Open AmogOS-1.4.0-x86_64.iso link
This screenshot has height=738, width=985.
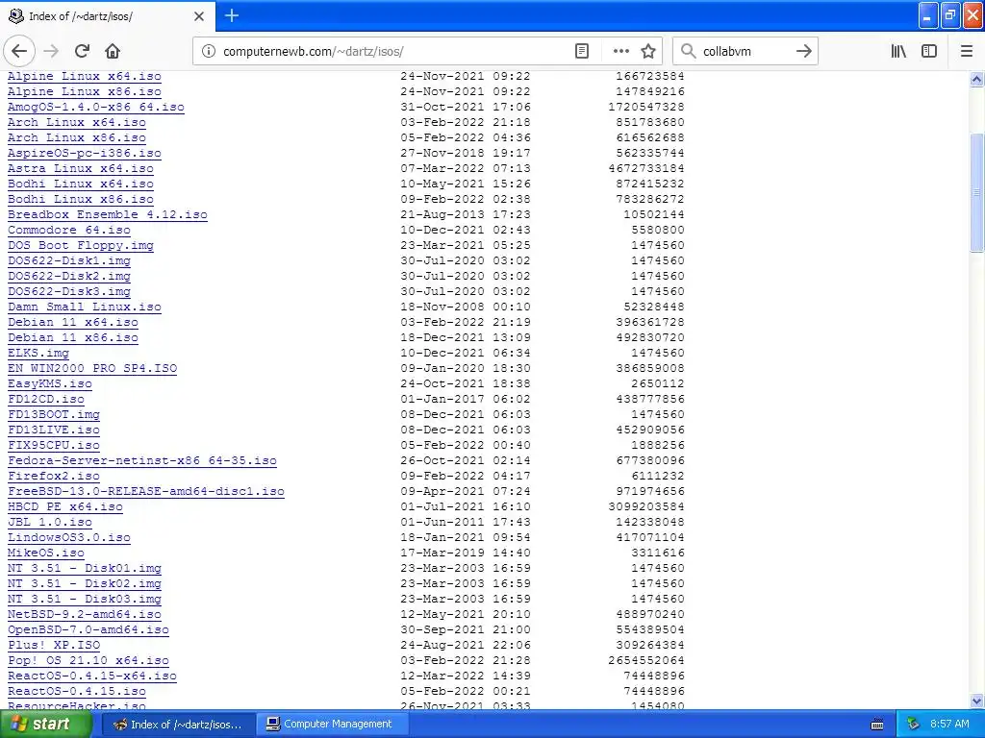point(96,107)
